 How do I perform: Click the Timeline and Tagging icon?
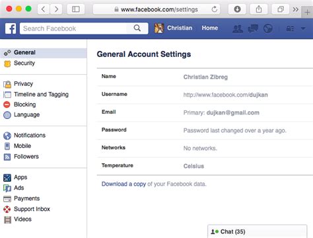7,95
